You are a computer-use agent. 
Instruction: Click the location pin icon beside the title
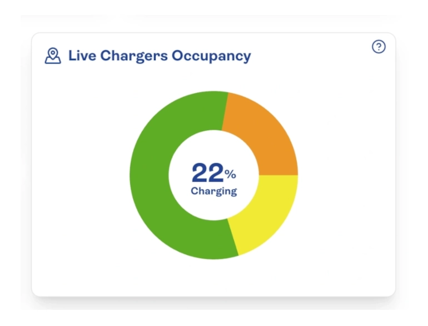(53, 56)
